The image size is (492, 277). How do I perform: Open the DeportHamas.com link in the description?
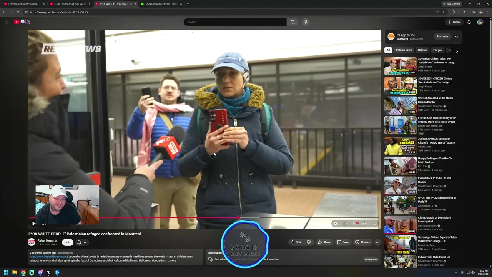click(48, 257)
